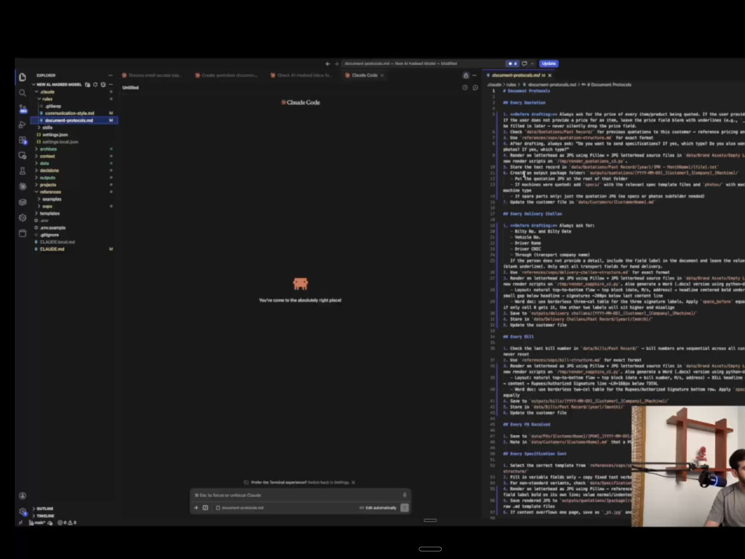Open the Manage gear at the sidebar bottom
This screenshot has height=559, width=745.
pos(22,511)
